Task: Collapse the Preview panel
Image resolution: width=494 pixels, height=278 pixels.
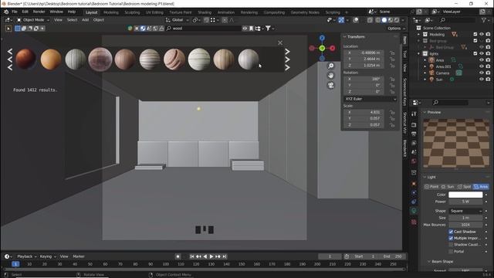Action: click(x=425, y=112)
